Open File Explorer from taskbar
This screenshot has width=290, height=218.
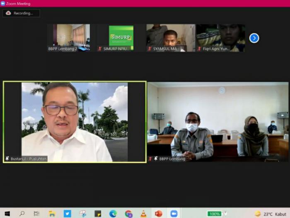(x=52, y=213)
